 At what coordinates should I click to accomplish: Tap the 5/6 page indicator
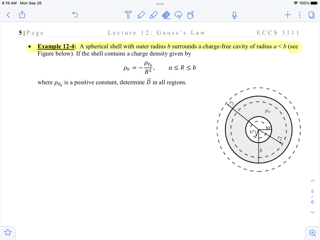(312, 197)
